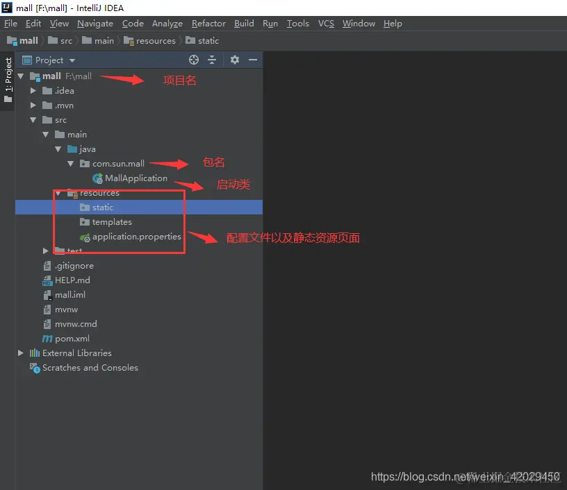567x490 pixels.
Task: Click the .gitignore file icon
Action: coord(47,266)
